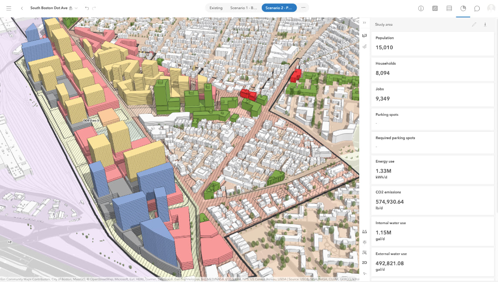
Task: Open the scenario information panel
Action: click(421, 8)
